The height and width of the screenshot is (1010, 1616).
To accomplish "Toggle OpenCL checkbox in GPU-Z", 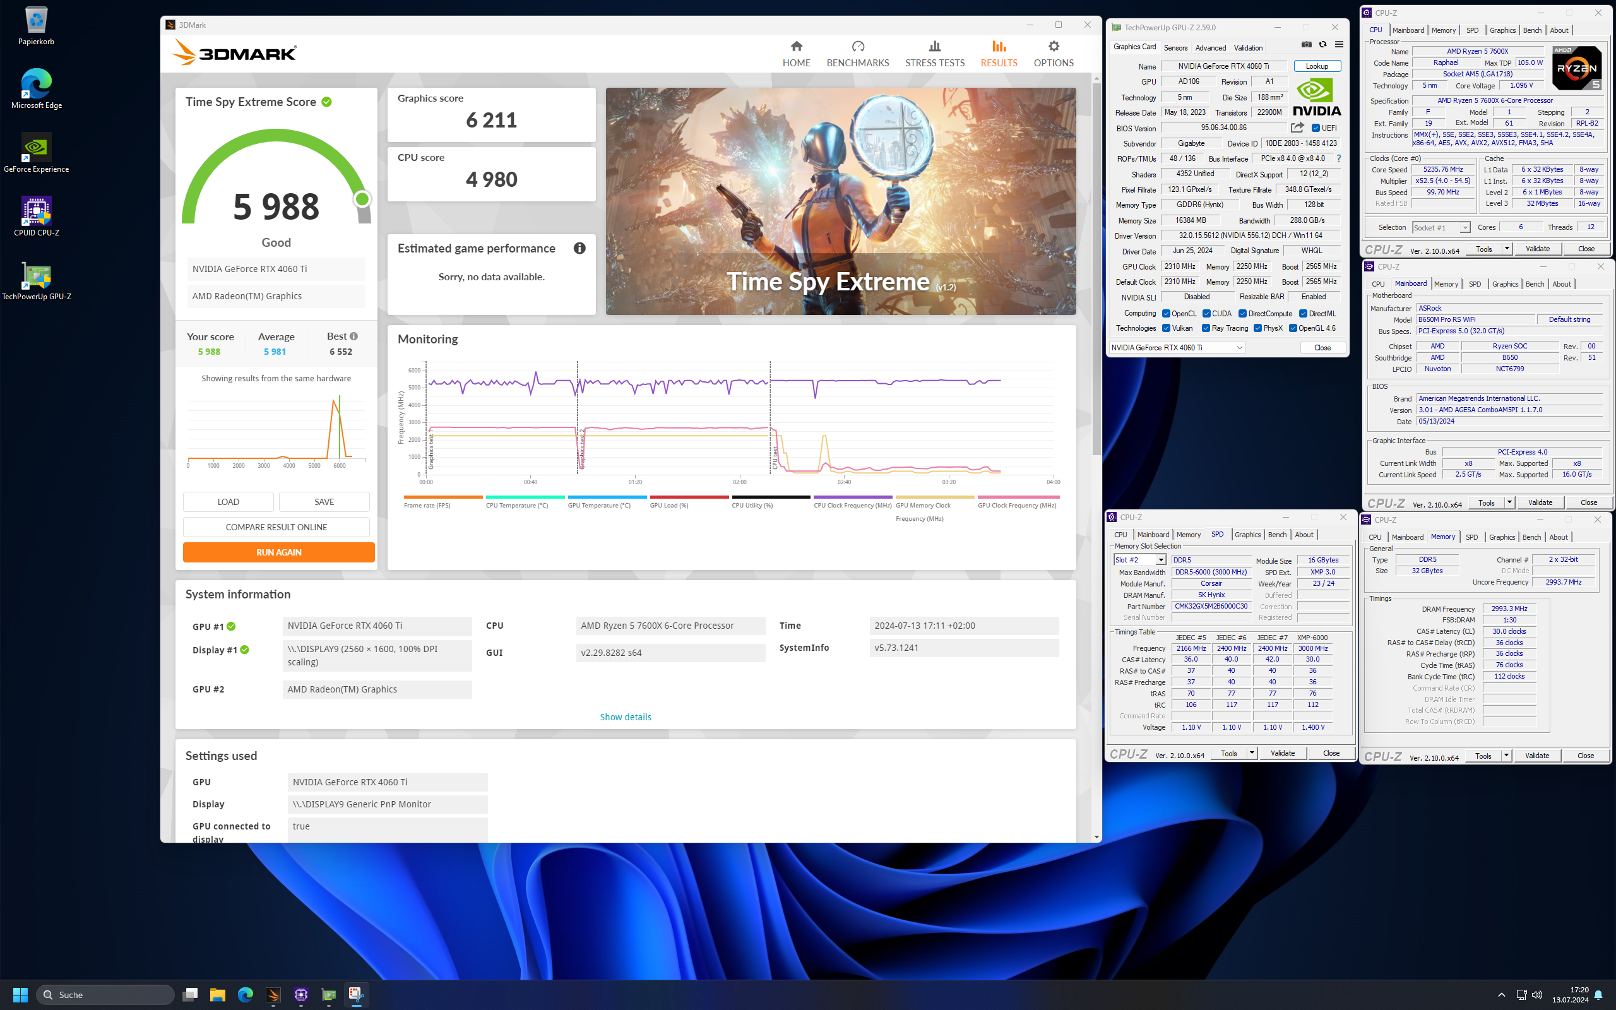I will point(1166,314).
